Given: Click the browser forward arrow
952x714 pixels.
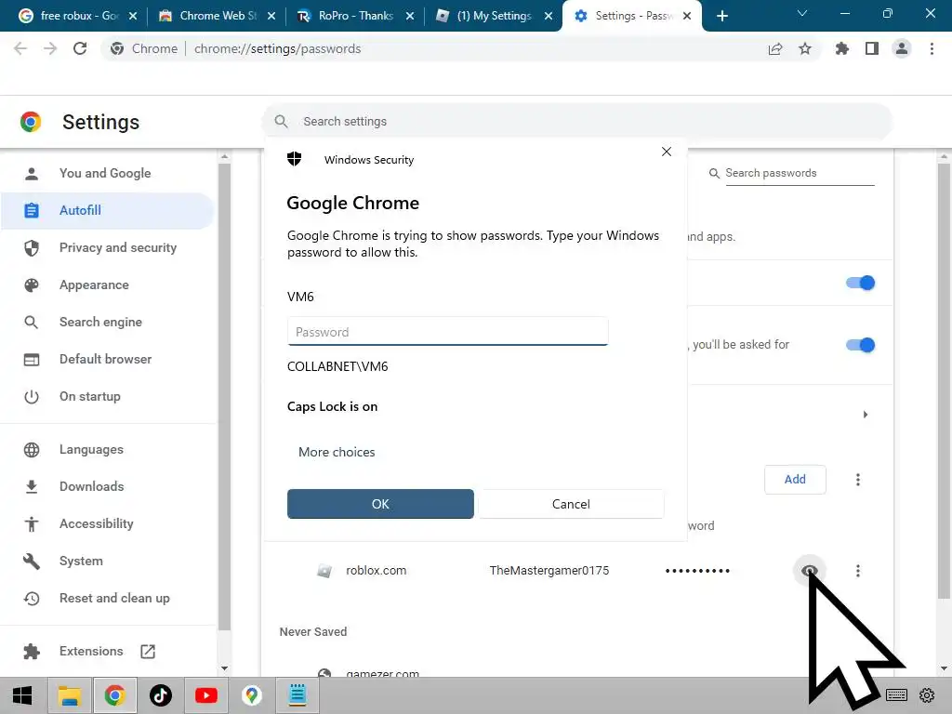Looking at the screenshot, I should pyautogui.click(x=50, y=48).
